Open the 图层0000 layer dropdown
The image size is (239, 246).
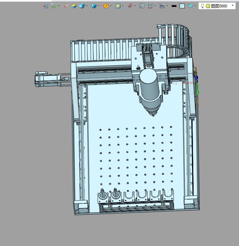pos(233,6)
